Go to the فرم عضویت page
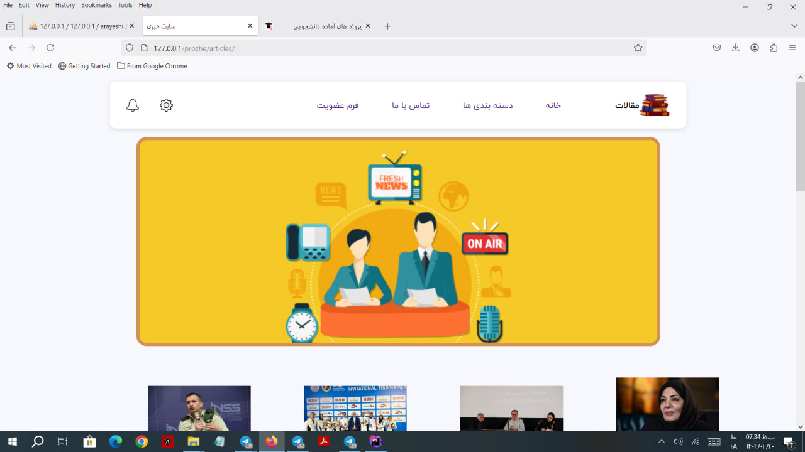The image size is (805, 452). [338, 105]
